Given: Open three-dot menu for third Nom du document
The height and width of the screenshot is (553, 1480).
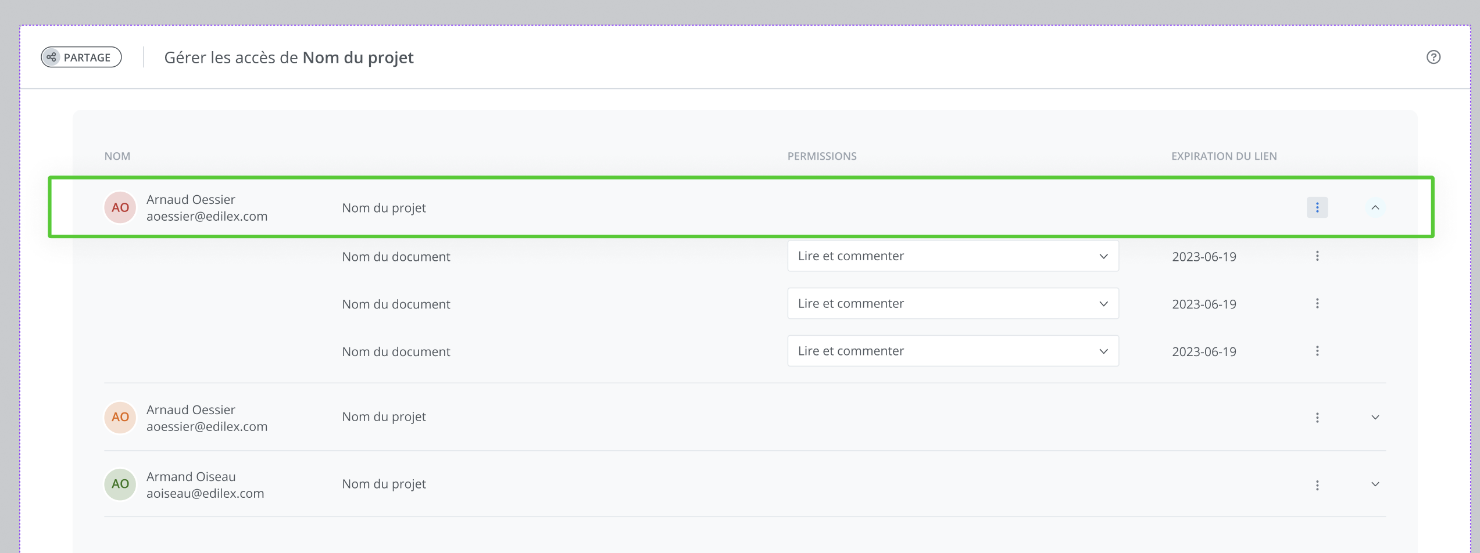Looking at the screenshot, I should click(1317, 351).
